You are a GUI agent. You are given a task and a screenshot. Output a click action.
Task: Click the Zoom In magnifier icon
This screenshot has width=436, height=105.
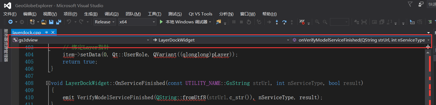[x=317, y=22]
